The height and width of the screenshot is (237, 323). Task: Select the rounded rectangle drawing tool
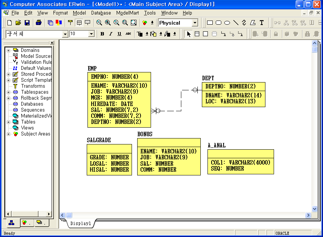218,23
